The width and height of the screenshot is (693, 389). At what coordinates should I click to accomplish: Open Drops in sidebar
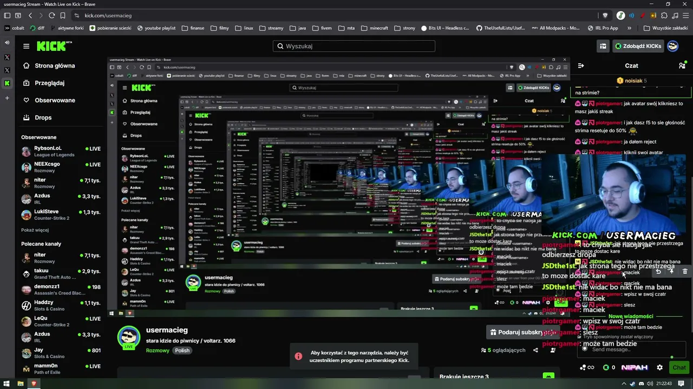pos(37,117)
